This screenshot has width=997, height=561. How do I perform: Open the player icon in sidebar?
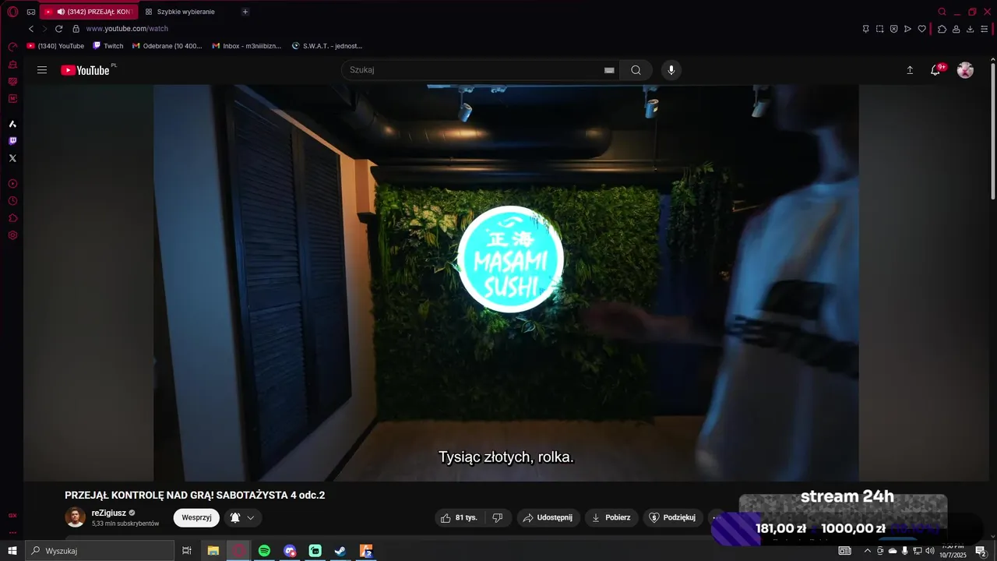[12, 184]
